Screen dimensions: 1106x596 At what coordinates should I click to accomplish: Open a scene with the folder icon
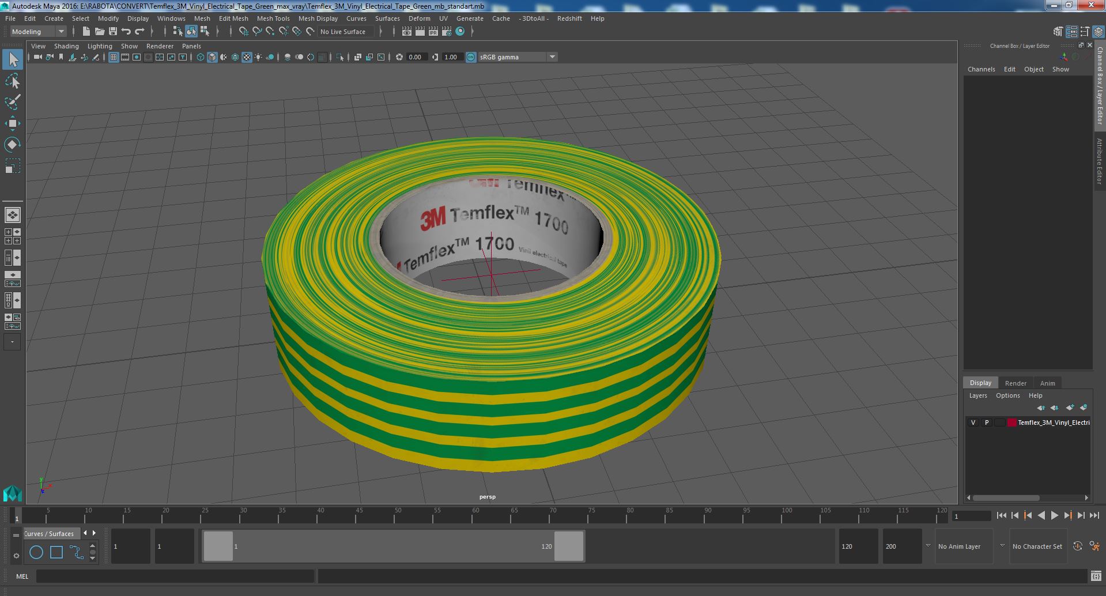coord(99,32)
